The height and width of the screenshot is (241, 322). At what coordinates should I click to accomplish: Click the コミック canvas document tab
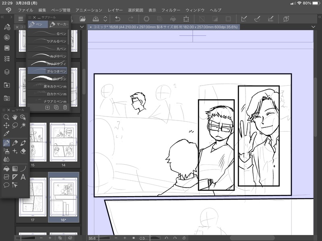164,27
